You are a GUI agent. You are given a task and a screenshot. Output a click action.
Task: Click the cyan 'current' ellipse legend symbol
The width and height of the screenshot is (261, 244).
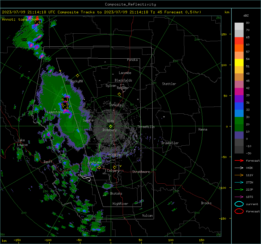[x=239, y=204]
